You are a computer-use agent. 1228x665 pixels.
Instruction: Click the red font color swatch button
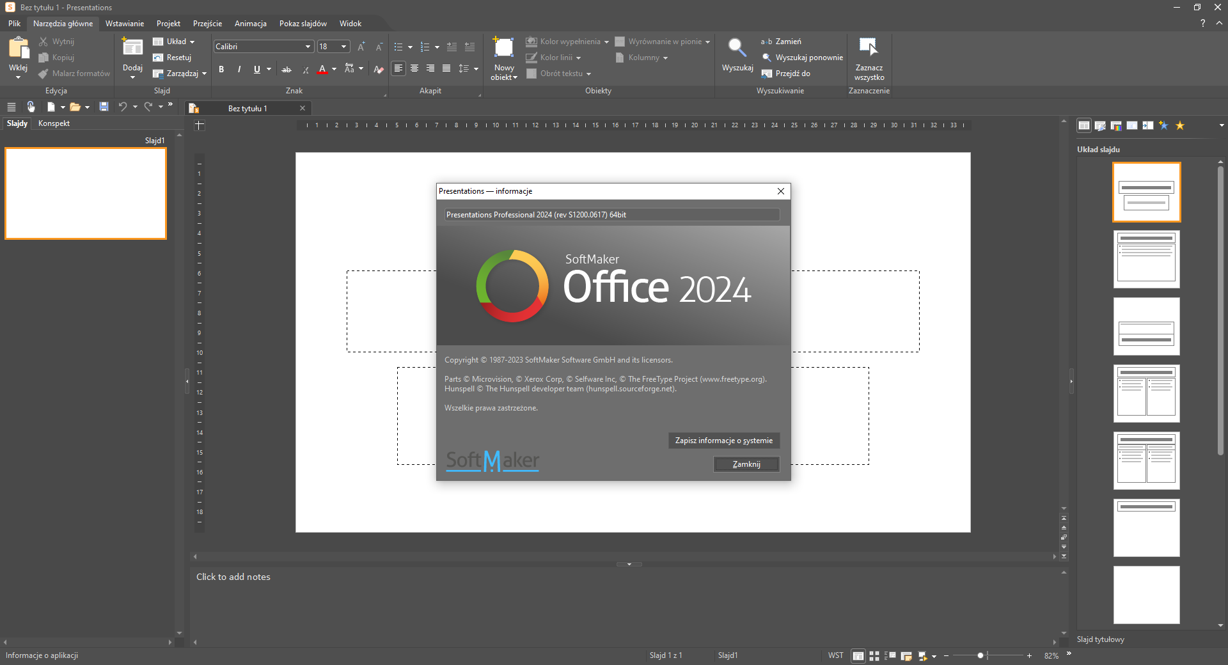pos(322,69)
